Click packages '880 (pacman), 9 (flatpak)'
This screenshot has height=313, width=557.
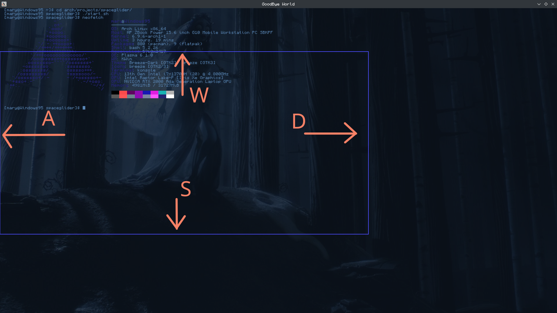coord(170,44)
